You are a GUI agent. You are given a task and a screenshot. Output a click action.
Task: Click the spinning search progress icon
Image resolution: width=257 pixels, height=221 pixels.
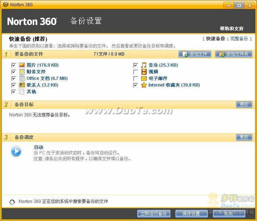point(12,202)
